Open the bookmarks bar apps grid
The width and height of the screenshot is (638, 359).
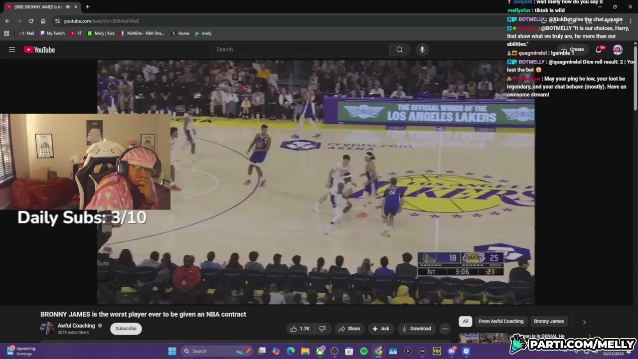6,33
